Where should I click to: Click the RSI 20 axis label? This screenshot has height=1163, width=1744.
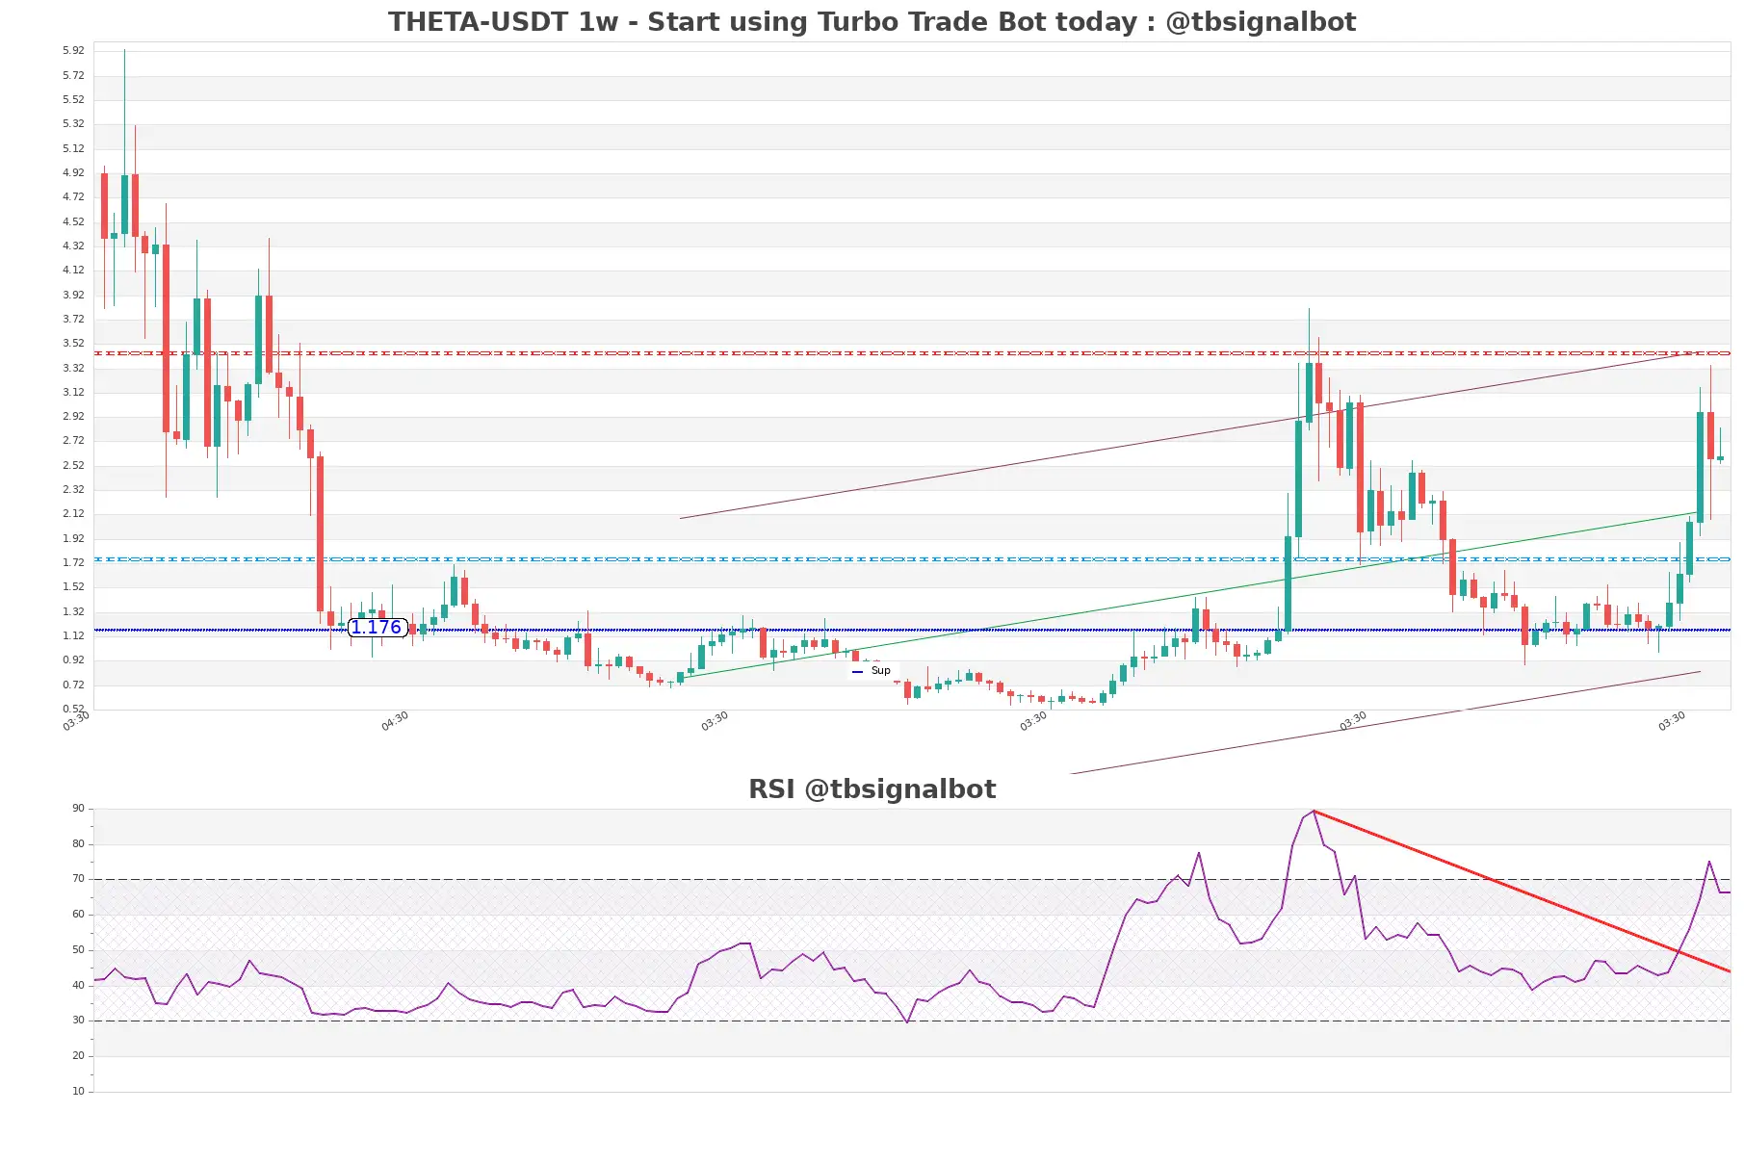(78, 1056)
